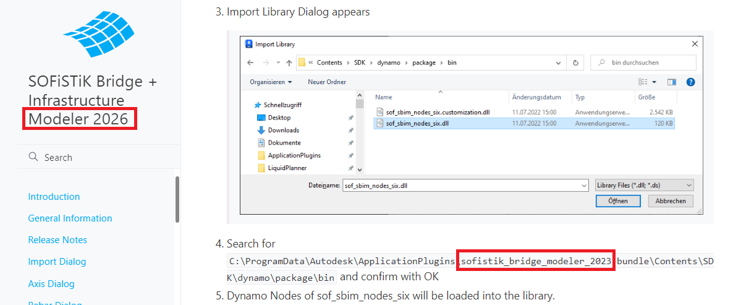Viewport: 741px width, 305px height.
Task: Open the Release Notes sidebar page
Action: tap(57, 240)
